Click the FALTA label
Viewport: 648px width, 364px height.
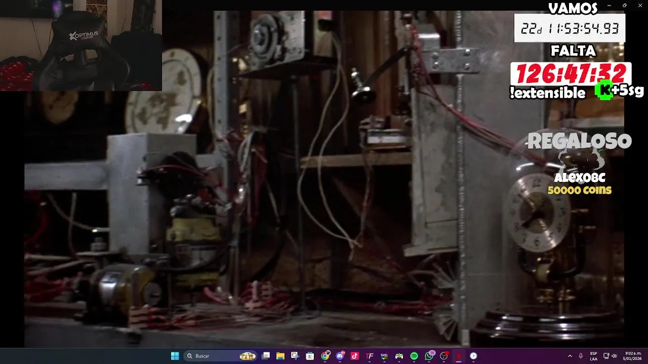point(573,51)
